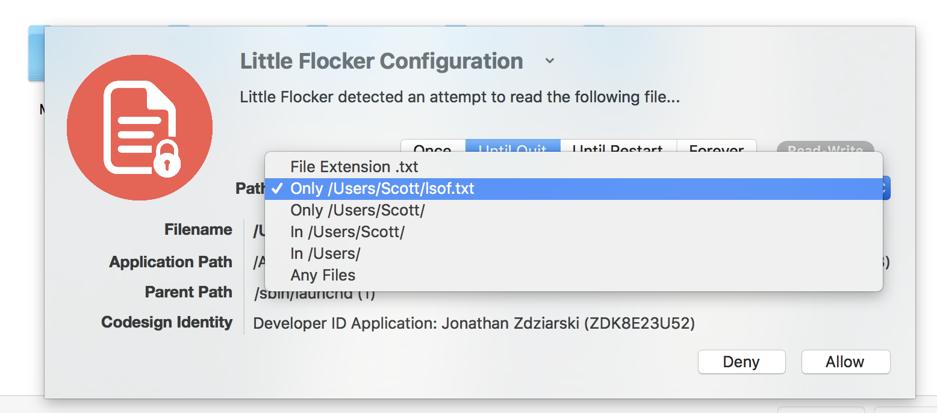937x413 pixels.
Task: Click the Little Flocker document-lock icon
Action: click(139, 128)
